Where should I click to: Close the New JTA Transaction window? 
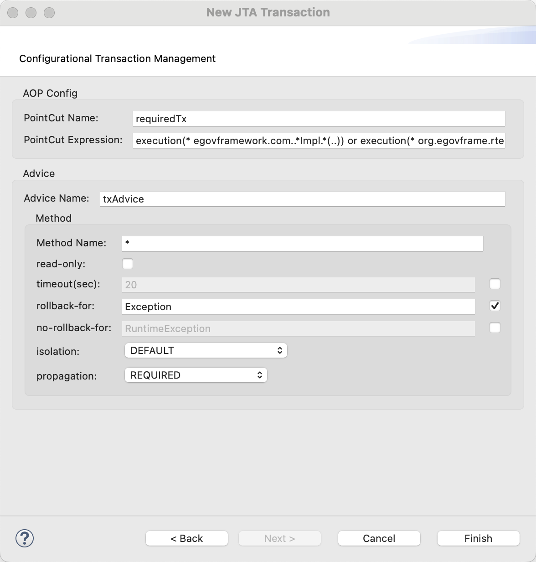13,13
